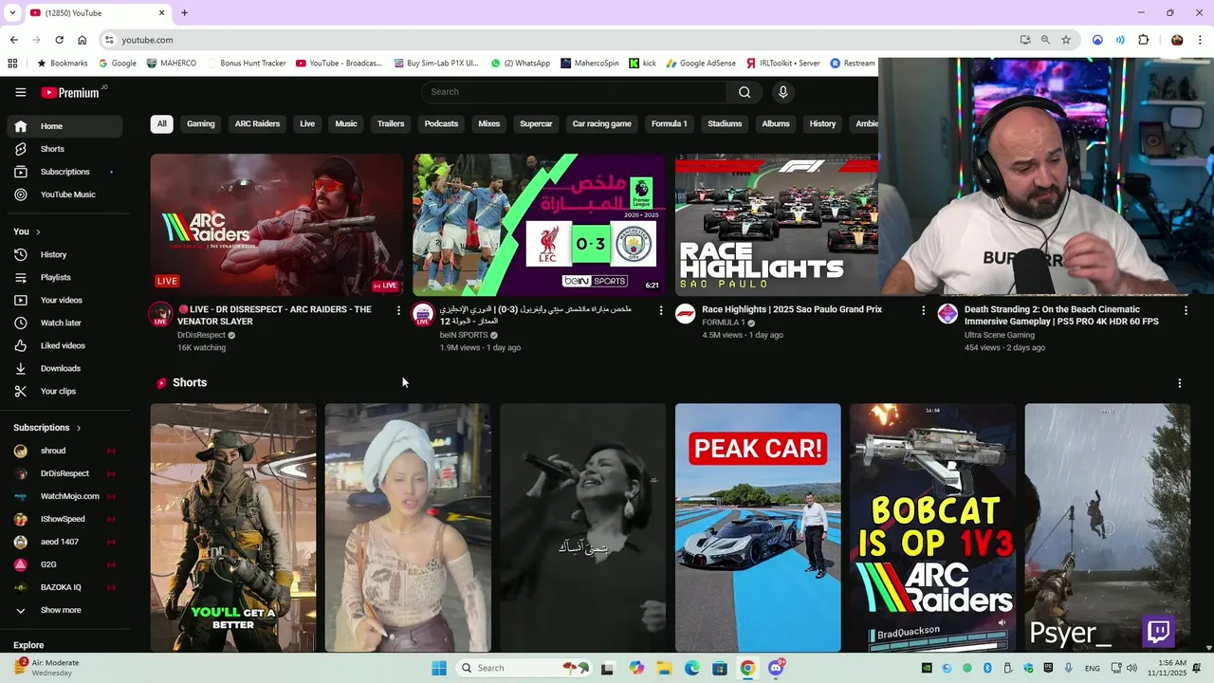Select the Podcasts filter chip
1214x683 pixels.
click(x=441, y=124)
